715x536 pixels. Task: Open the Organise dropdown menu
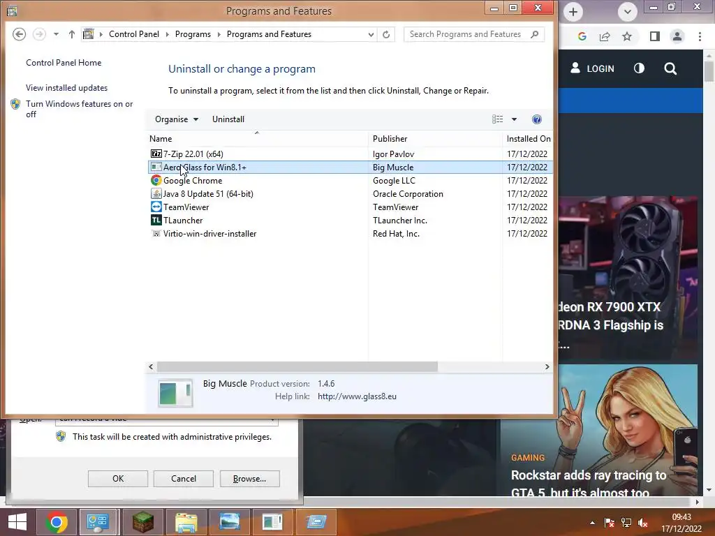pyautogui.click(x=177, y=119)
